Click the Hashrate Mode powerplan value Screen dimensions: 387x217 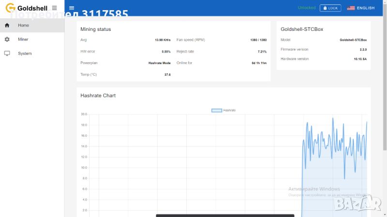click(x=159, y=63)
